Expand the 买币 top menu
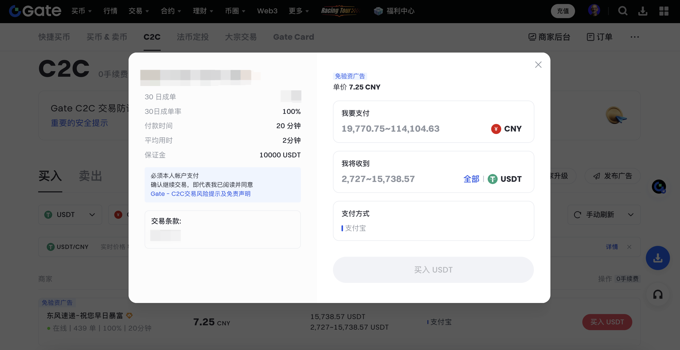The image size is (680, 350). coord(81,11)
